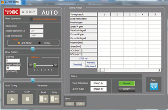This screenshot has width=168, height=110.
Task: Click the ACC[m/s^2] row label
Action: click(x=83, y=50)
